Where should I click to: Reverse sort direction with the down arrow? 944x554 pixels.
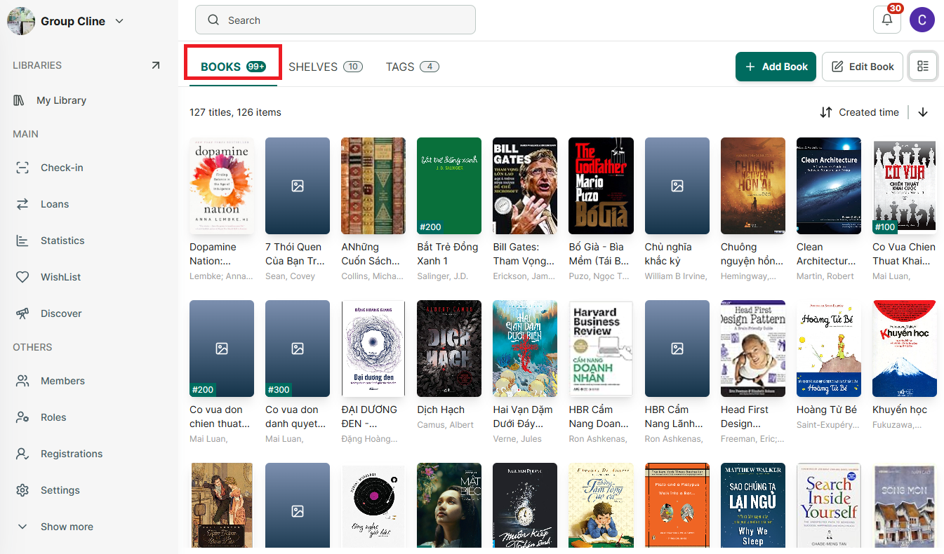(923, 112)
